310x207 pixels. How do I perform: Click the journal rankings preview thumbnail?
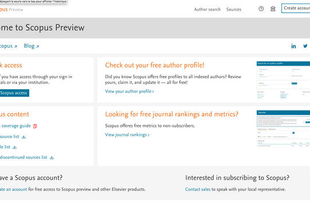pyautogui.click(x=284, y=129)
